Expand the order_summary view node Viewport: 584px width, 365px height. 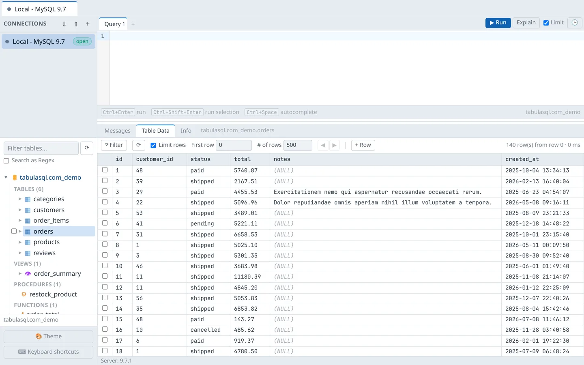[x=20, y=274]
